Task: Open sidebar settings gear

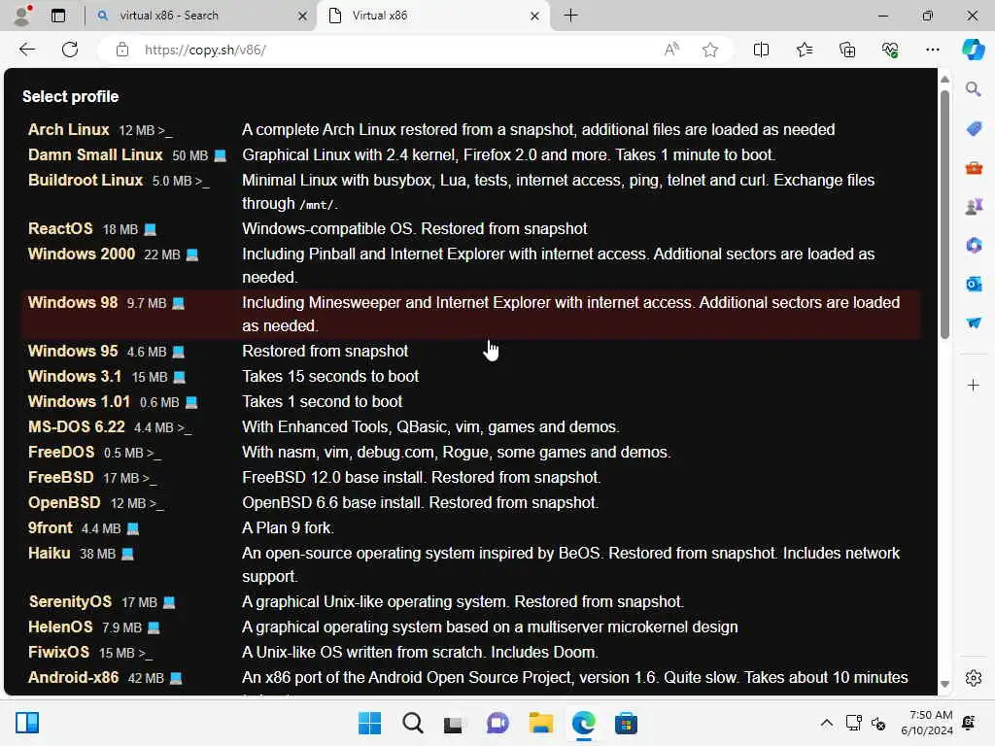Action: click(x=974, y=678)
